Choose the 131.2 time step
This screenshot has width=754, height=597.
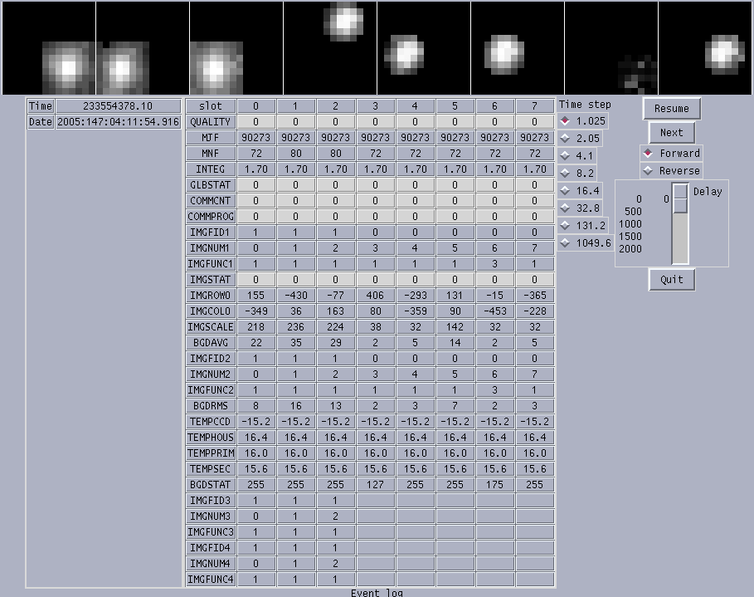[x=583, y=225]
